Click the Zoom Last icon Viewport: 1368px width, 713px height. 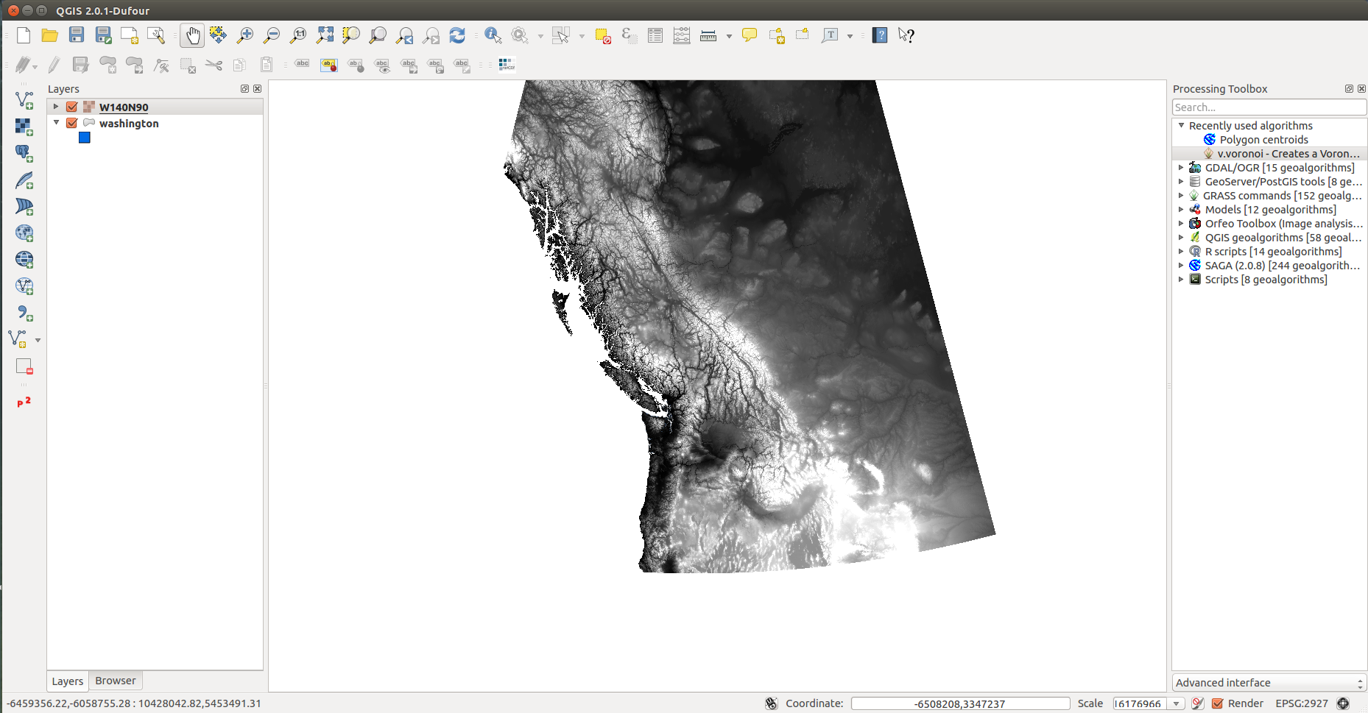(x=404, y=35)
